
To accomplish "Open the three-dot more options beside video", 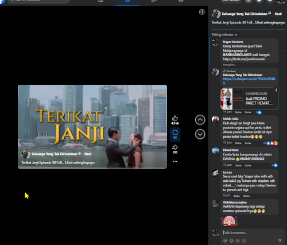I will [175, 161].
